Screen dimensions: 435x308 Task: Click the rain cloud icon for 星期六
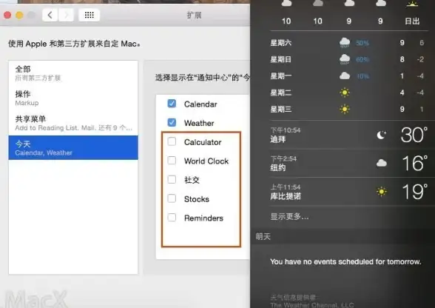(x=345, y=43)
